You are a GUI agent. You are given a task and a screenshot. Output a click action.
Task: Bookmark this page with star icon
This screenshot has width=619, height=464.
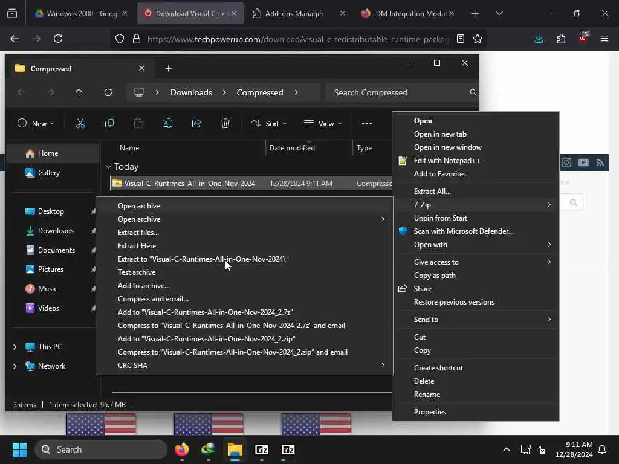click(x=478, y=39)
